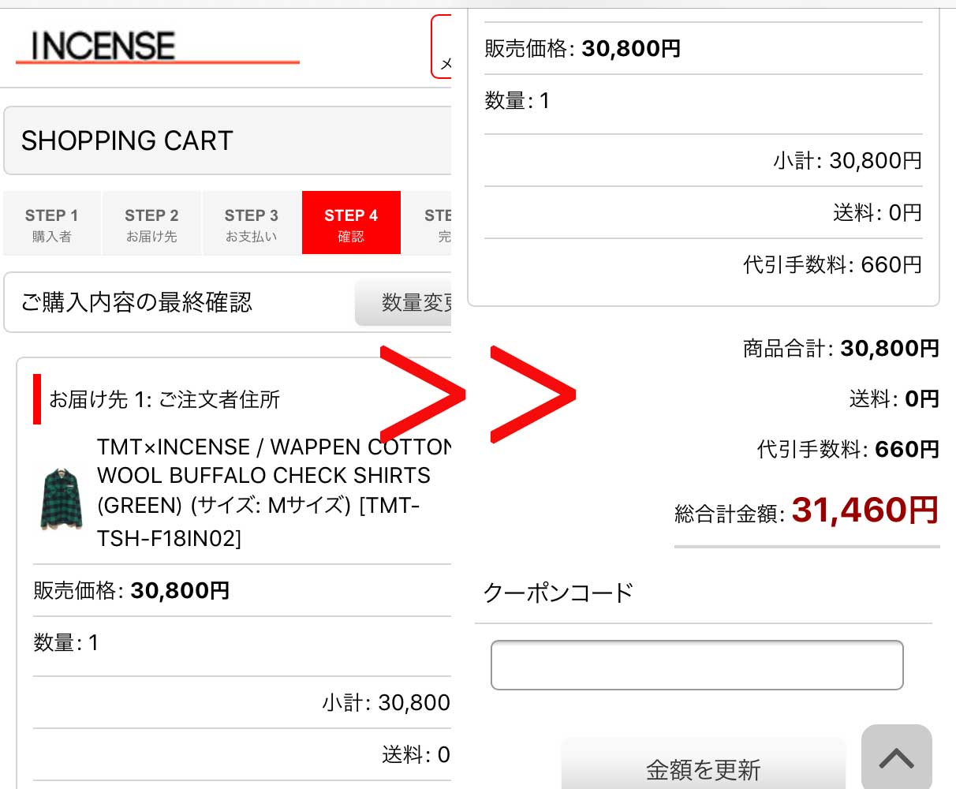
Task: Click the クーポンコード label text
Action: (558, 593)
